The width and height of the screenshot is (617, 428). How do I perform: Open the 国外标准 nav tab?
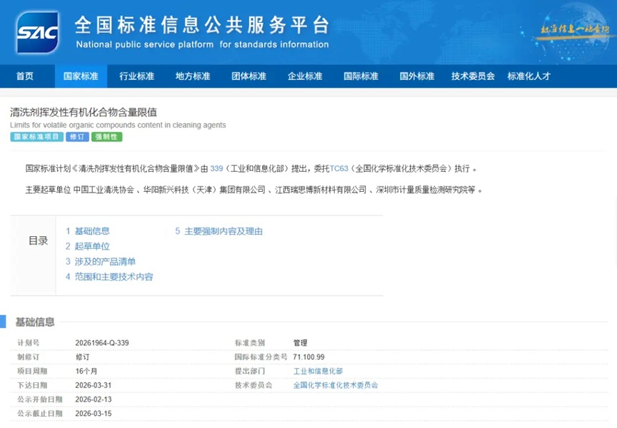pyautogui.click(x=417, y=76)
